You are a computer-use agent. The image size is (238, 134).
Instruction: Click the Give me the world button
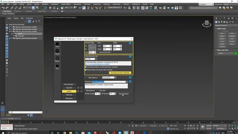coord(105,52)
